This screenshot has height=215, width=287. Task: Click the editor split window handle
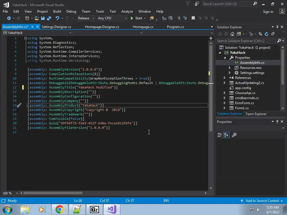(211, 38)
